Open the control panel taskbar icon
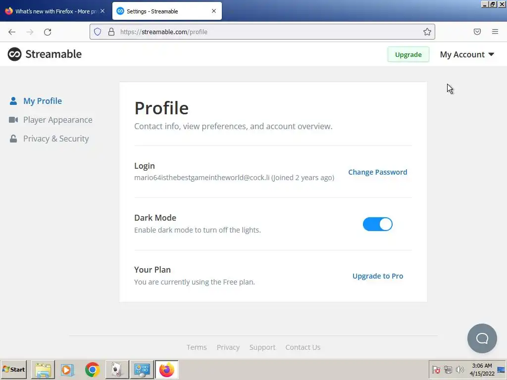Image resolution: width=507 pixels, height=380 pixels. (142, 370)
